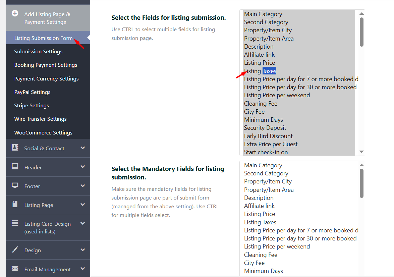Open Submission Settings in sidebar
The height and width of the screenshot is (277, 394).
pyautogui.click(x=38, y=52)
